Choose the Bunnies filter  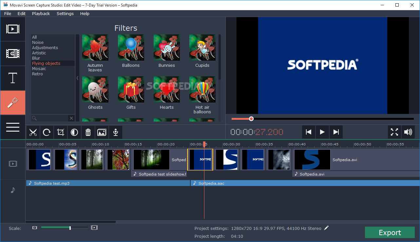point(167,47)
